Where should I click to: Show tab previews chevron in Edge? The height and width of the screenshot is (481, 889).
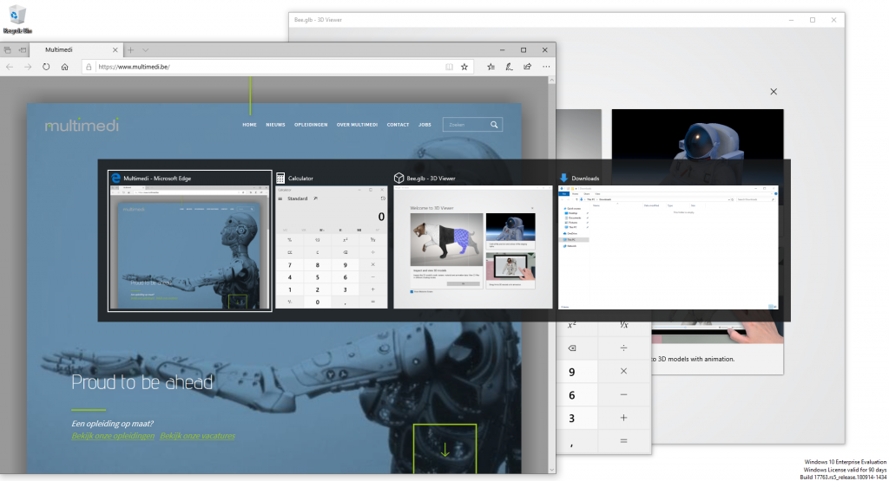(146, 49)
